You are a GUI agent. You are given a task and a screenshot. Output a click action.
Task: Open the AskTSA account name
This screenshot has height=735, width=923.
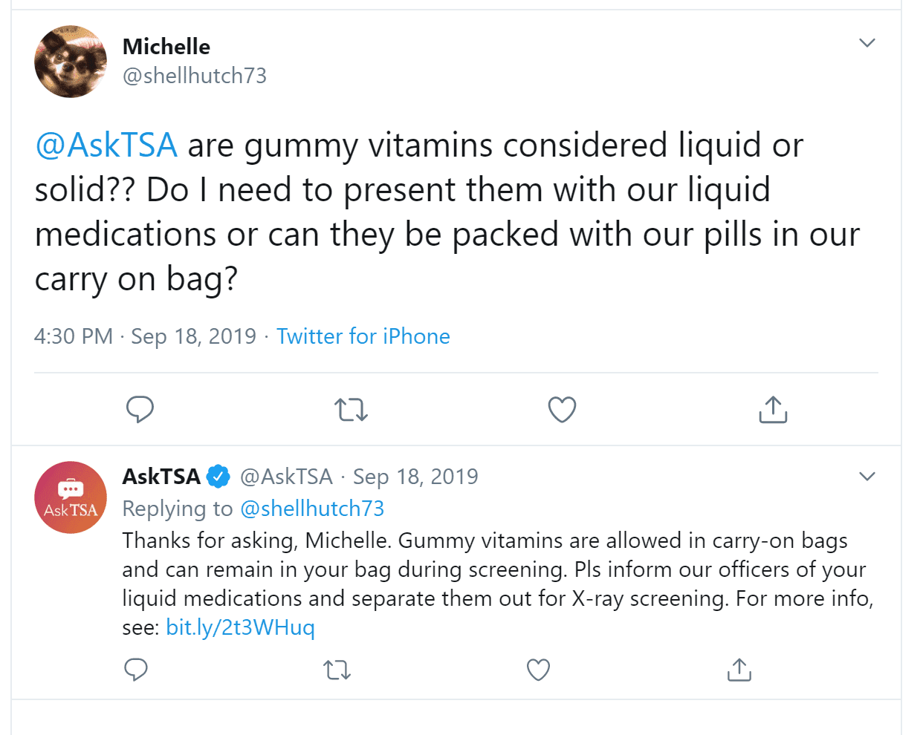pos(161,477)
